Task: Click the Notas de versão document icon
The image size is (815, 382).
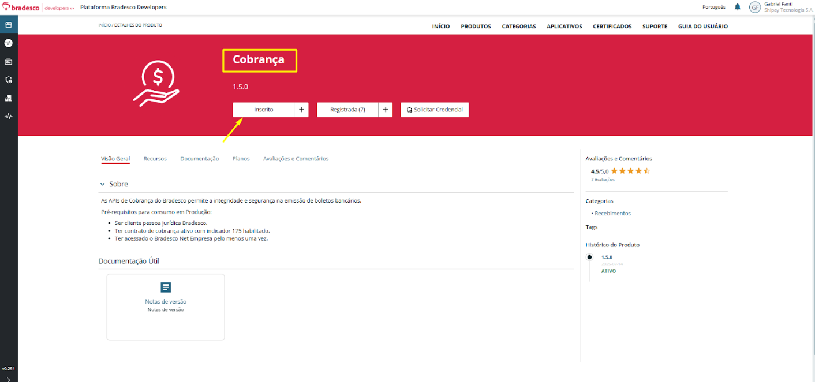Action: pos(166,287)
